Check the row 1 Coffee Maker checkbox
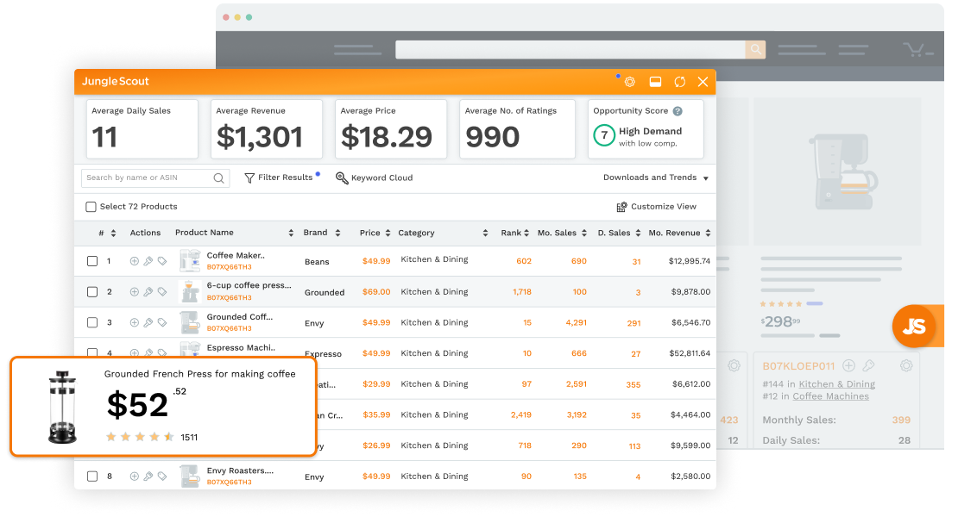The image size is (977, 517). 92,261
